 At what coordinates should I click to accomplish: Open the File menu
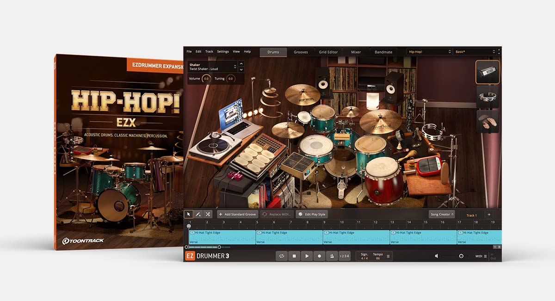[x=189, y=52]
